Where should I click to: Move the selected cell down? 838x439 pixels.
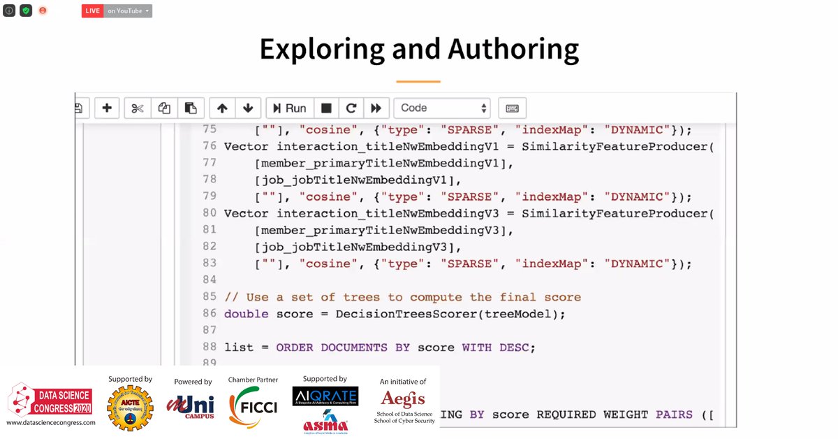[x=248, y=108]
